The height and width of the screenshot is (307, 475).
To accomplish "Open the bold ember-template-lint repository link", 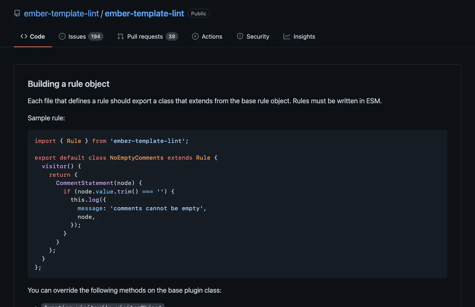I will point(144,13).
